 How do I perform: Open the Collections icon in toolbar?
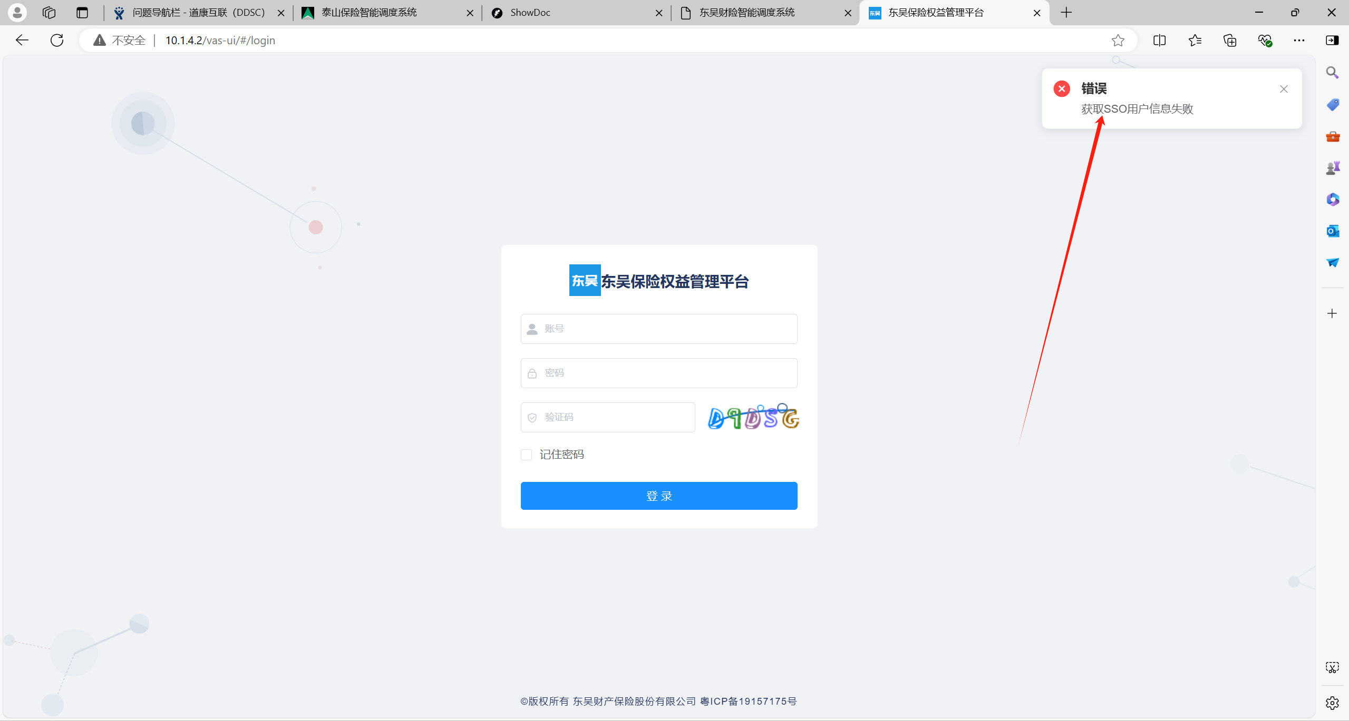(1229, 41)
